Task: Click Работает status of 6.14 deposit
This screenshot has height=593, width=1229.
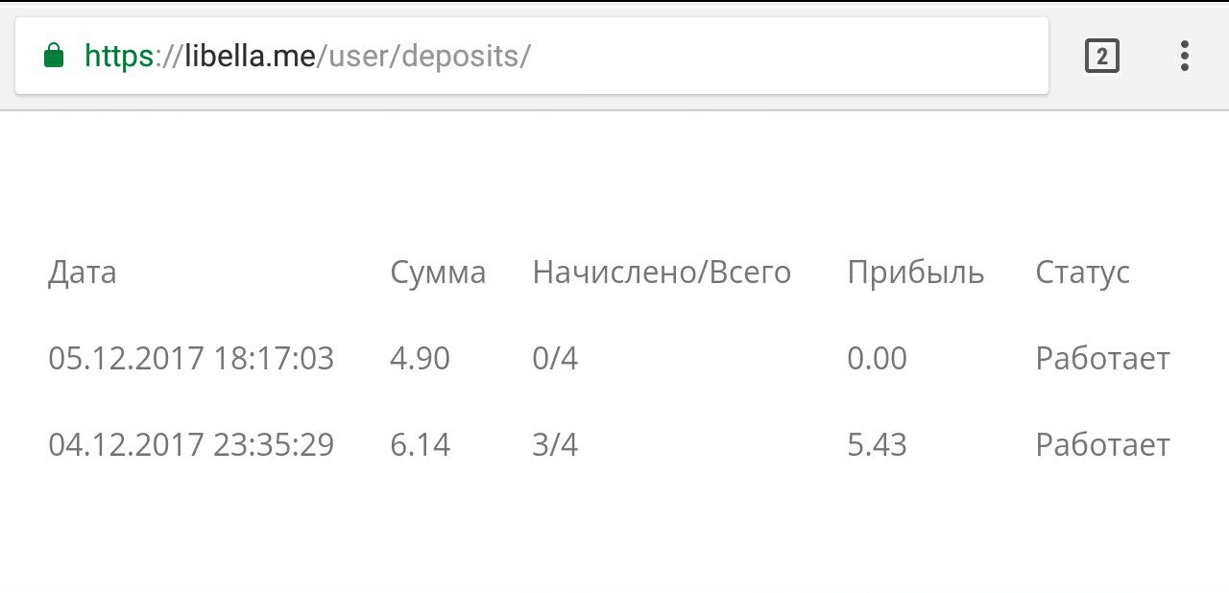Action: click(x=1102, y=445)
